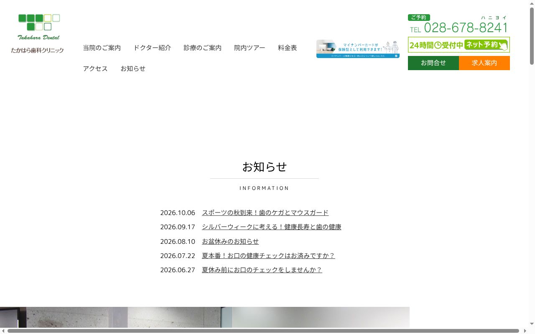Screen dimensions: 535x334
Task: Click the scroll right arrow
Action: [525, 331]
